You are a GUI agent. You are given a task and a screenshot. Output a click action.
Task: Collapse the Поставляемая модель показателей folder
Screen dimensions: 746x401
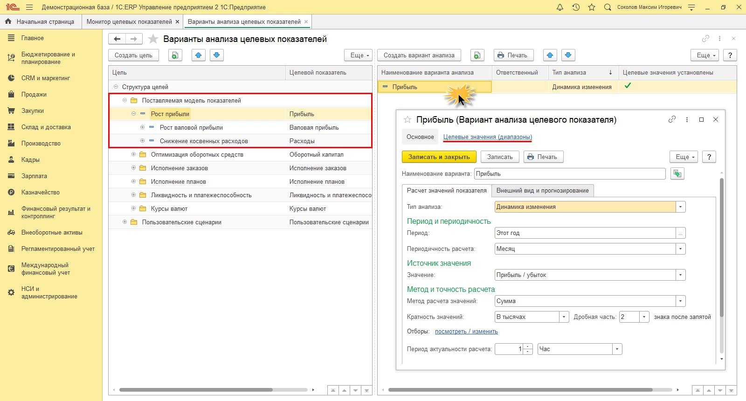[124, 100]
